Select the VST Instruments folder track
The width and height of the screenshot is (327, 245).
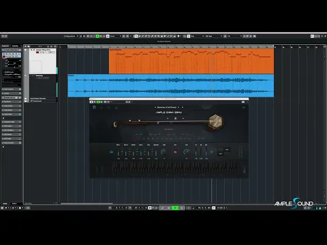click(36, 101)
